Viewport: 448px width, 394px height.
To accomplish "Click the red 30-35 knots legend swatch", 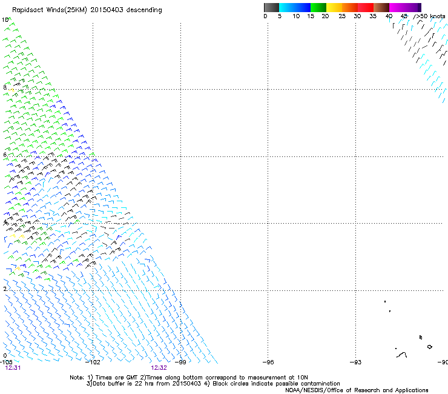I will point(366,7).
